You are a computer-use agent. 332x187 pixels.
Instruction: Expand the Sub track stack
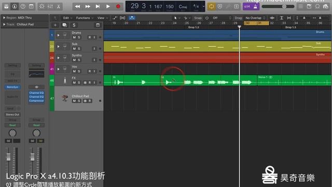pyautogui.click(x=58, y=46)
